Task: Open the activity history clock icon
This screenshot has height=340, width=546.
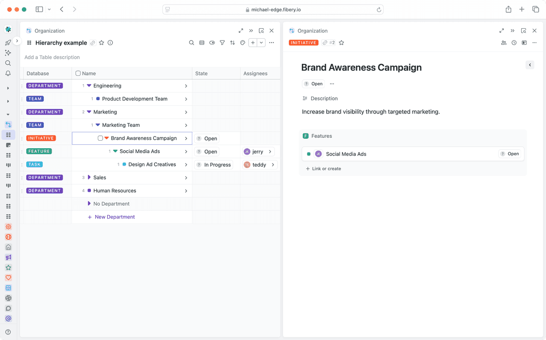Action: coord(514,43)
